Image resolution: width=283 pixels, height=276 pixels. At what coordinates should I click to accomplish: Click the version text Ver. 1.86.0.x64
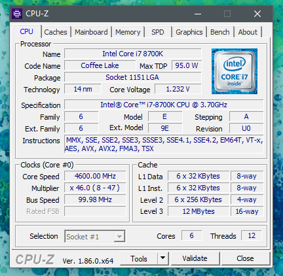click(88, 261)
